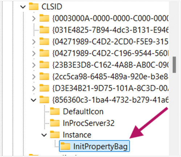Click the DefaultIcon folder icon
The image size is (181, 157).
pos(55,111)
